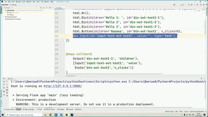
Task: Open File Explorer from the taskbar
Action: [45, 115]
